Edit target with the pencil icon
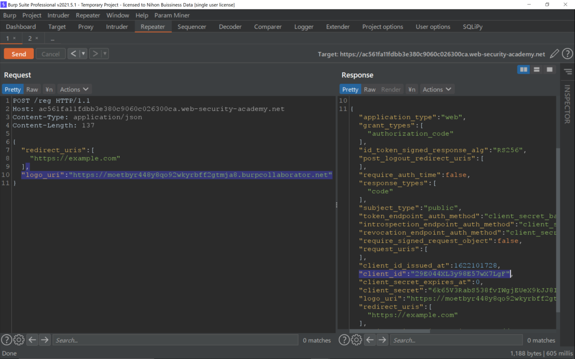This screenshot has height=359, width=575. click(554, 54)
